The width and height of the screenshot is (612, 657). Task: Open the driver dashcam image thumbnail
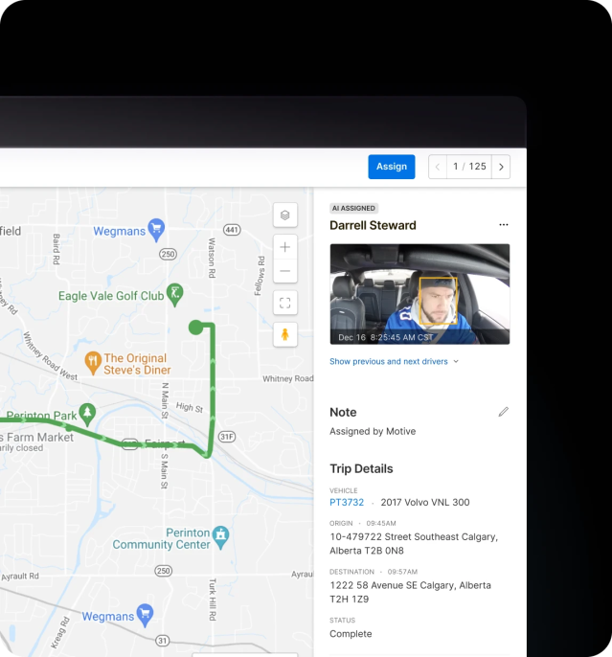tap(419, 294)
